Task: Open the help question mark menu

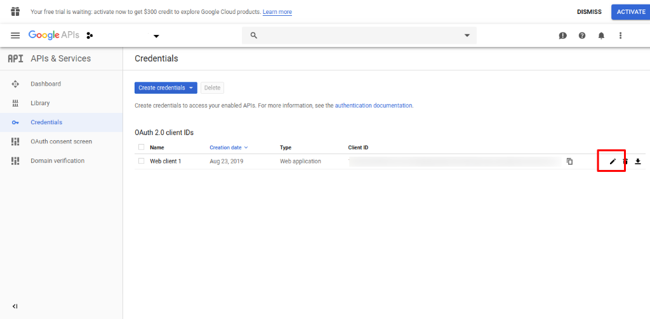Action: 582,36
